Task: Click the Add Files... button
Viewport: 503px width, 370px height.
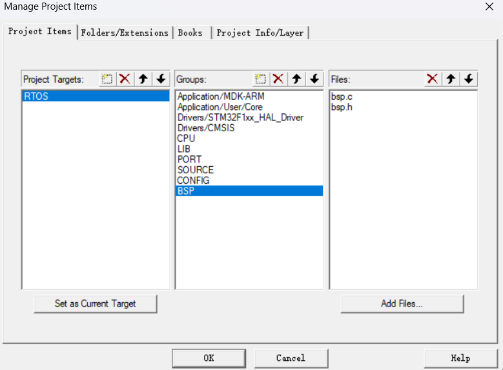Action: click(x=402, y=304)
